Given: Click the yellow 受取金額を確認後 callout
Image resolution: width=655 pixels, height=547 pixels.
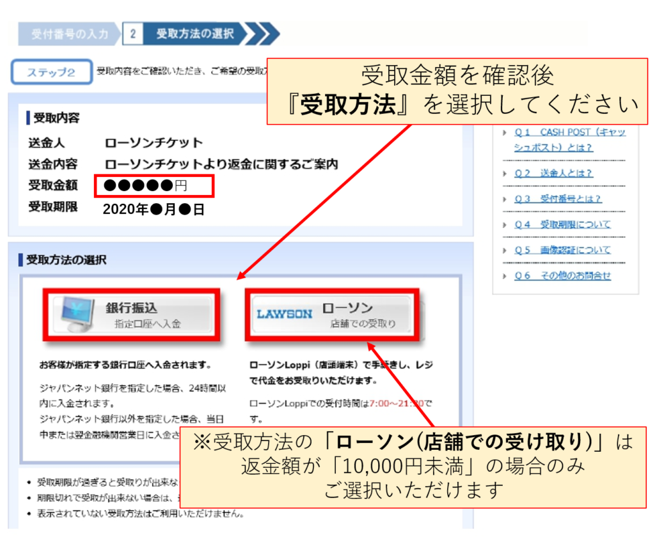Looking at the screenshot, I should (x=457, y=91).
